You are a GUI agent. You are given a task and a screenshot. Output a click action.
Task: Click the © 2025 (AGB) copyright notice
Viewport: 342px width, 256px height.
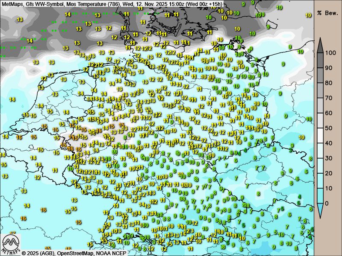[x=38, y=253]
